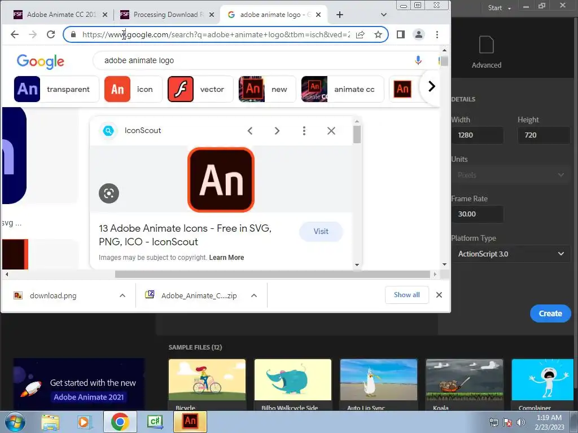Screen dimensions: 578x433
Task: Show more filter chips with right arrow
Action: (x=432, y=86)
